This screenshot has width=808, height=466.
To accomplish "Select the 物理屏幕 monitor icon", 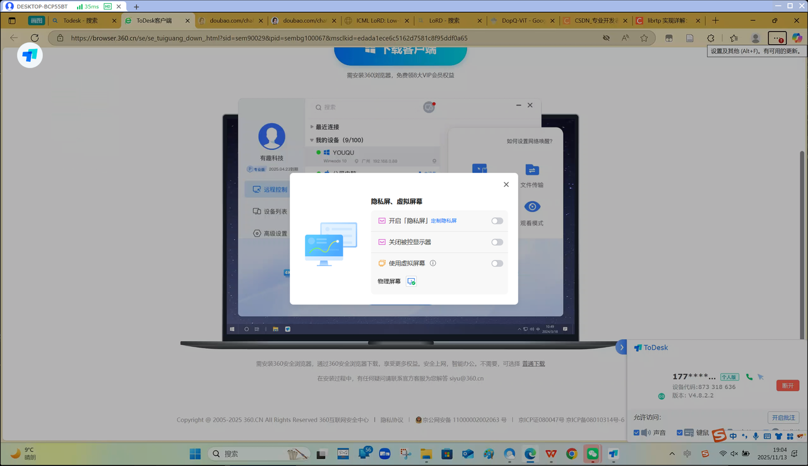I will coord(411,281).
